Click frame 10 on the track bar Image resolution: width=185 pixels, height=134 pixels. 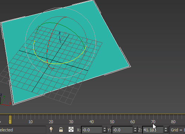coord(31,122)
